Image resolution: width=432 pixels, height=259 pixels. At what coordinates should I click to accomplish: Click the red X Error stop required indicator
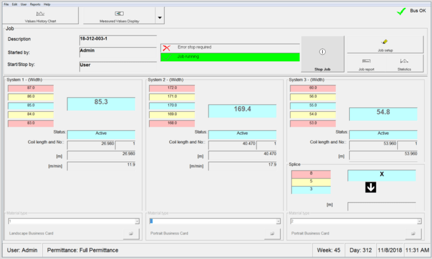(x=166, y=48)
